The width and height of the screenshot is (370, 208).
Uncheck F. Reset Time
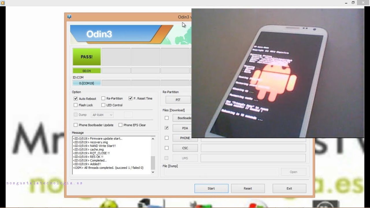tap(130, 99)
